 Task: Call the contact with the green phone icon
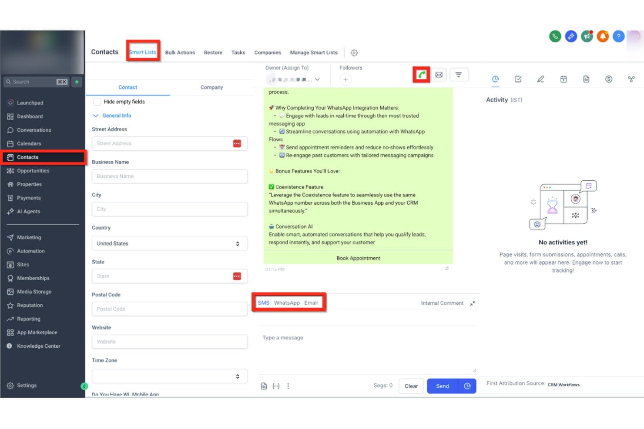pyautogui.click(x=421, y=75)
